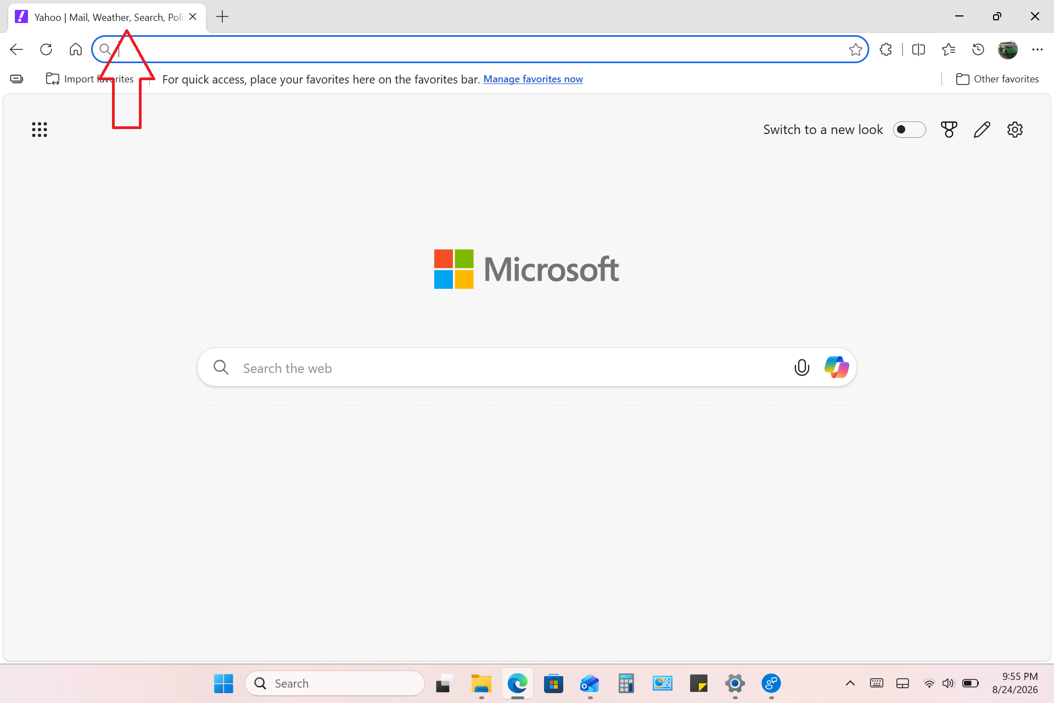Open clock and date 9:55 PM
This screenshot has width=1054, height=703.
point(1015,684)
